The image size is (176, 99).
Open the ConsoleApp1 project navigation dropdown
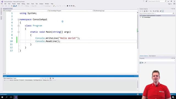point(26,11)
